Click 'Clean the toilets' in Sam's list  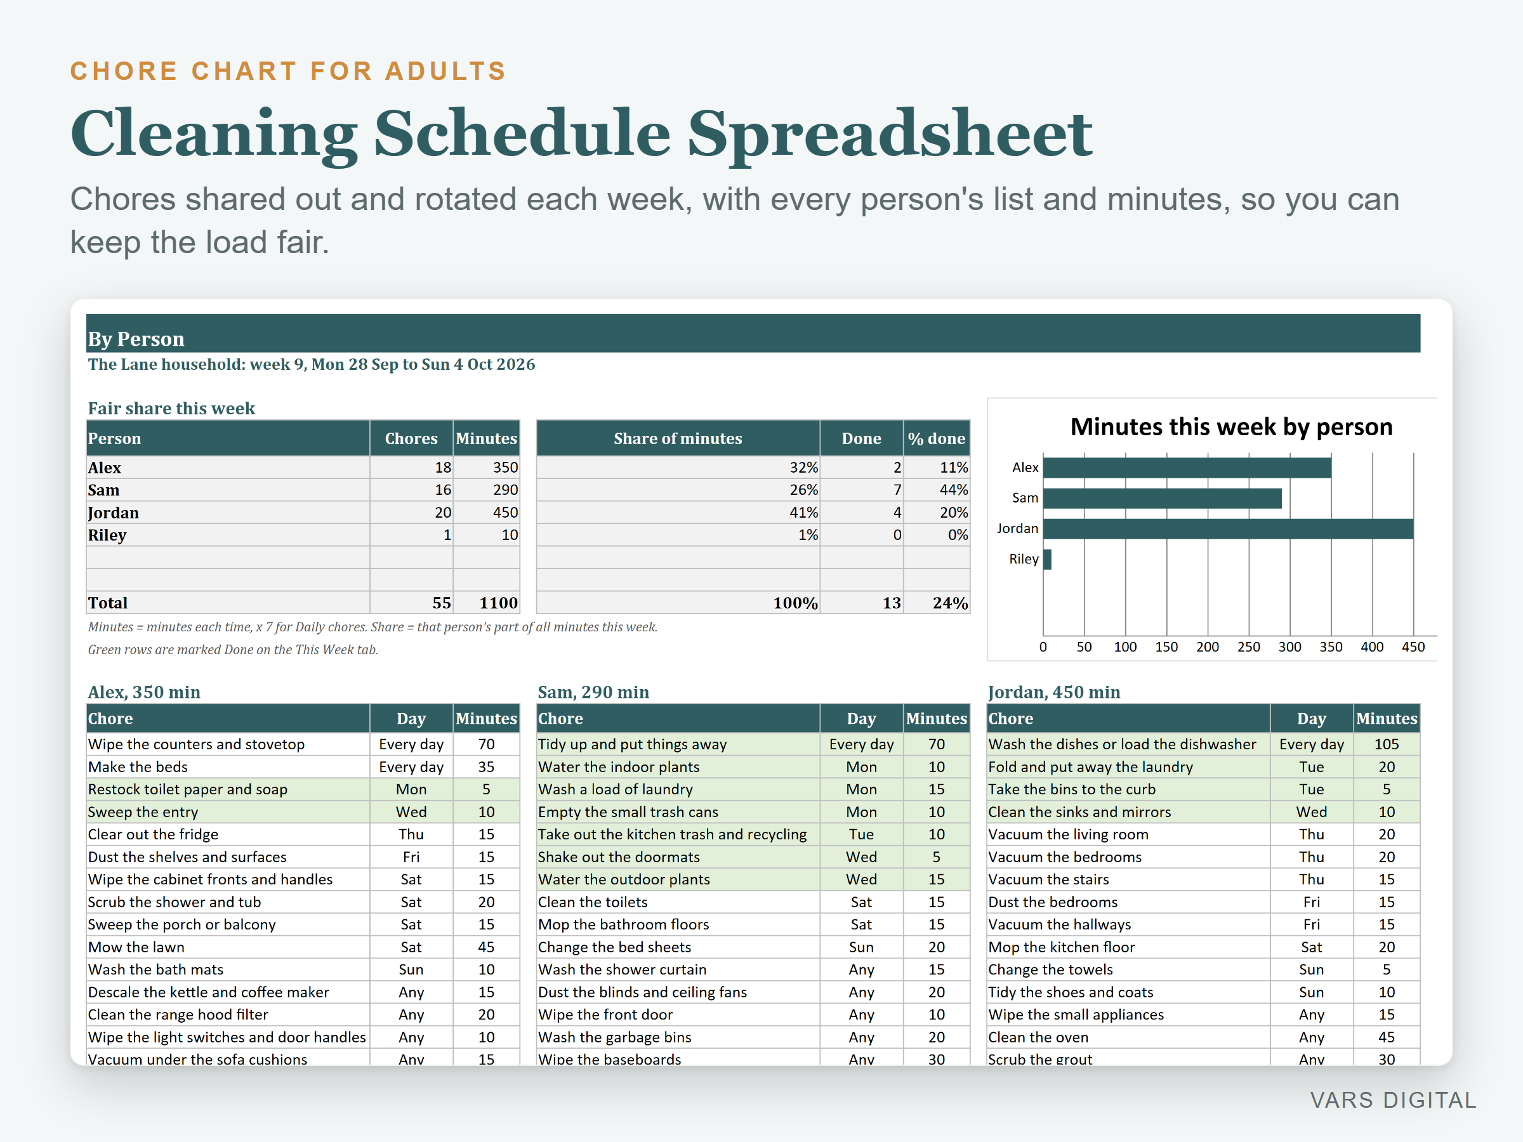tap(678, 902)
